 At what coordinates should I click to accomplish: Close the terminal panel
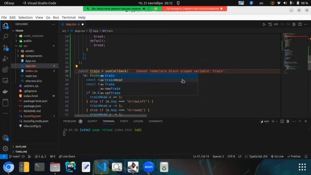pyautogui.click(x=306, y=121)
